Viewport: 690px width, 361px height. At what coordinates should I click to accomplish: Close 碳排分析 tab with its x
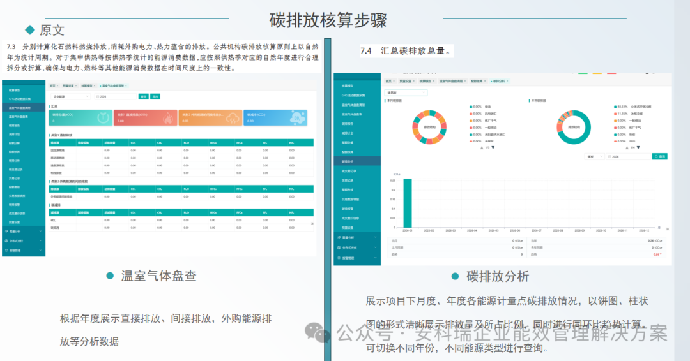tap(507, 81)
